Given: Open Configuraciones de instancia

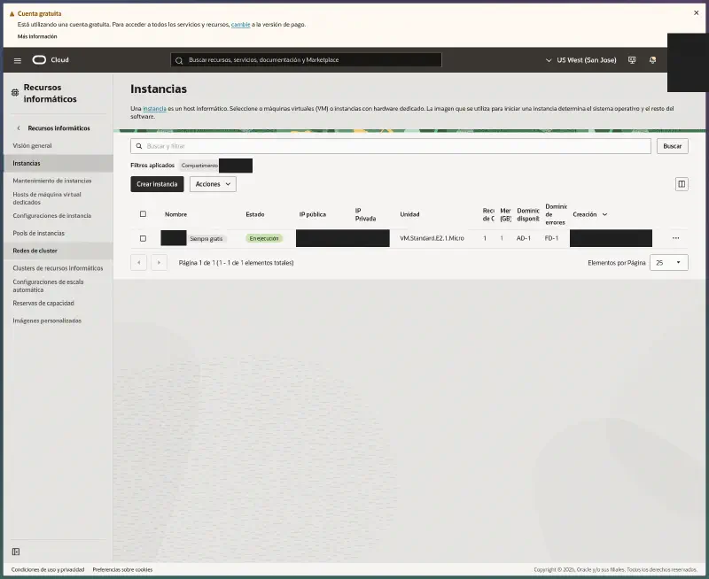Looking at the screenshot, I should (x=52, y=215).
